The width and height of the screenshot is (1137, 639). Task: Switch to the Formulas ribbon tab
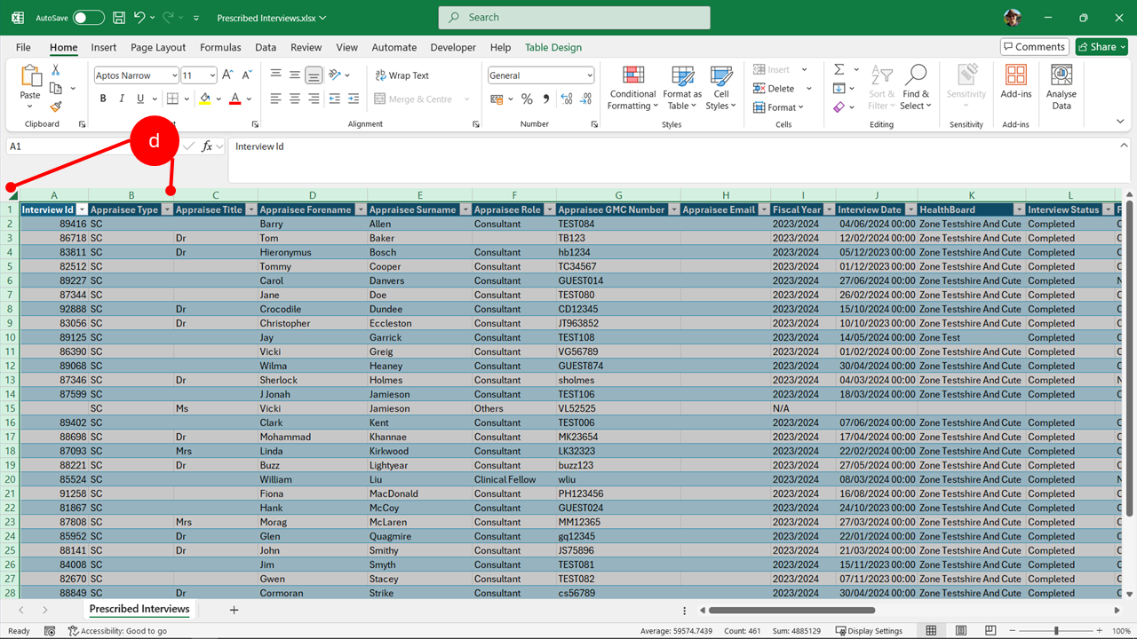[x=220, y=48]
